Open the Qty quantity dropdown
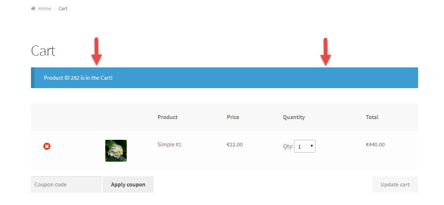The height and width of the screenshot is (205, 444). [x=305, y=146]
